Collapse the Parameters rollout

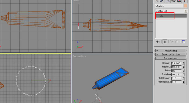tap(171, 58)
